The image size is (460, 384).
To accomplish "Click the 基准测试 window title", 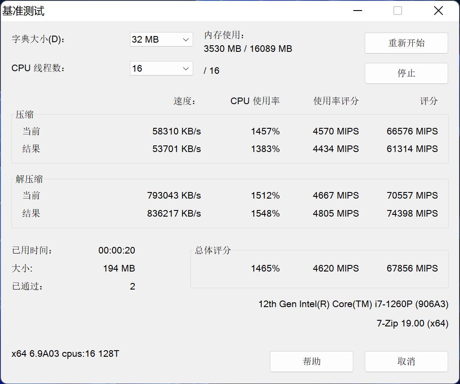I will [x=24, y=11].
